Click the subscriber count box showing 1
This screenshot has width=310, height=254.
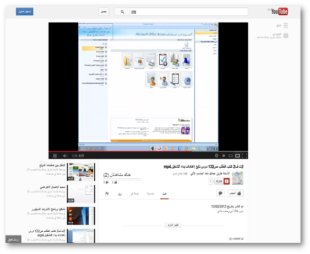(x=211, y=181)
